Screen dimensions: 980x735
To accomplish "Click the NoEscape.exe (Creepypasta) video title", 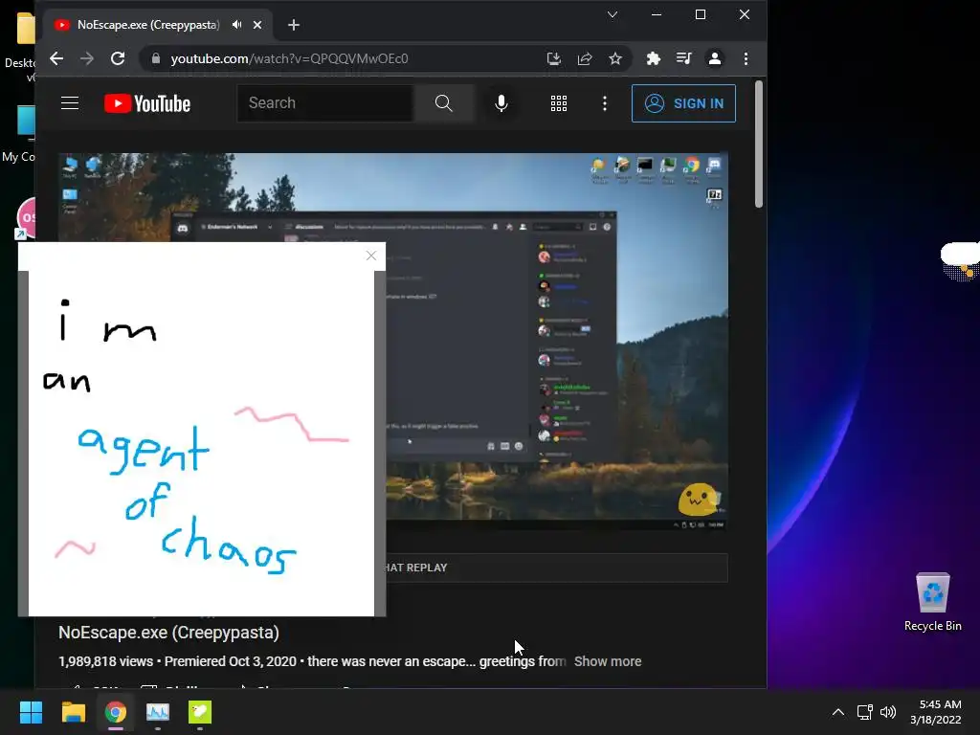I will [x=168, y=633].
